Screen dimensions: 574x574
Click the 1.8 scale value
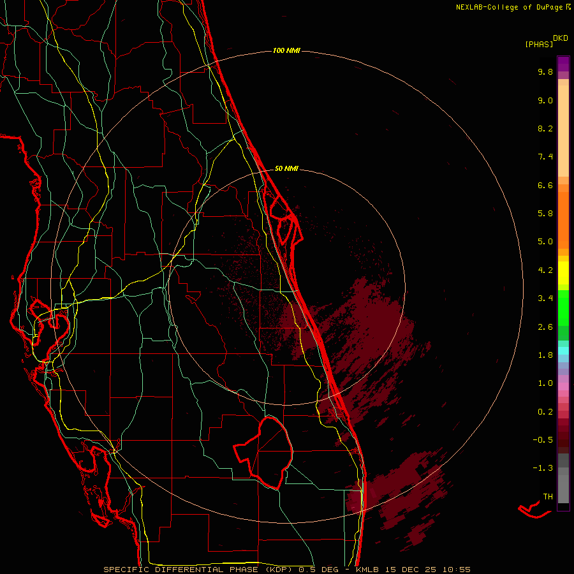pyautogui.click(x=545, y=355)
